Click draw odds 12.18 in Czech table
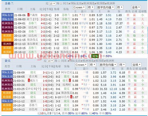The width and height of the screenshot is (148, 116). (x=113, y=89)
